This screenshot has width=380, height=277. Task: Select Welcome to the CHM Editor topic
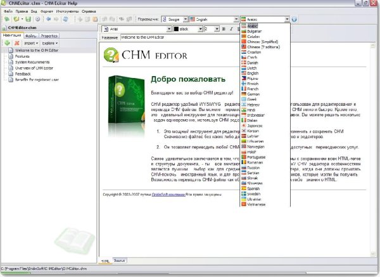37,50
